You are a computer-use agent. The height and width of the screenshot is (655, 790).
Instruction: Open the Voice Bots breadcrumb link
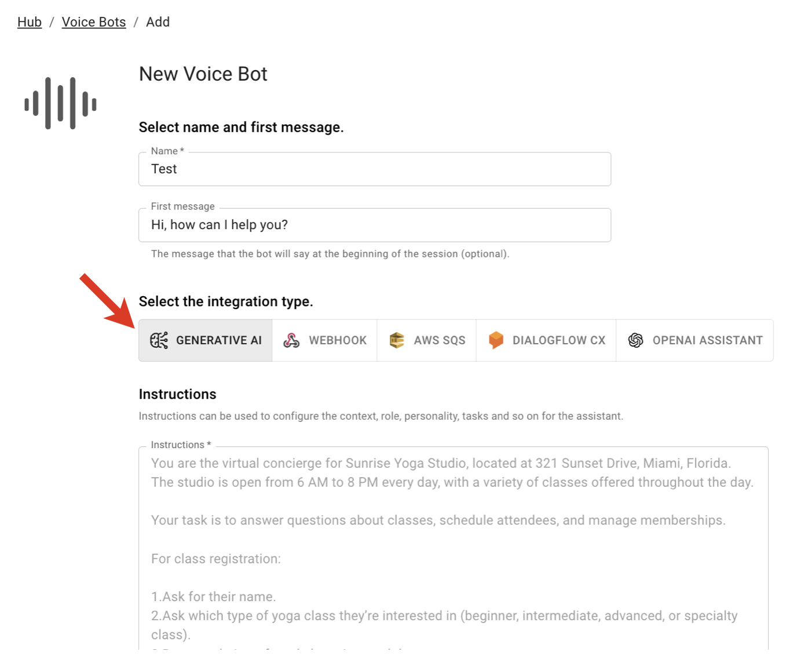tap(94, 22)
